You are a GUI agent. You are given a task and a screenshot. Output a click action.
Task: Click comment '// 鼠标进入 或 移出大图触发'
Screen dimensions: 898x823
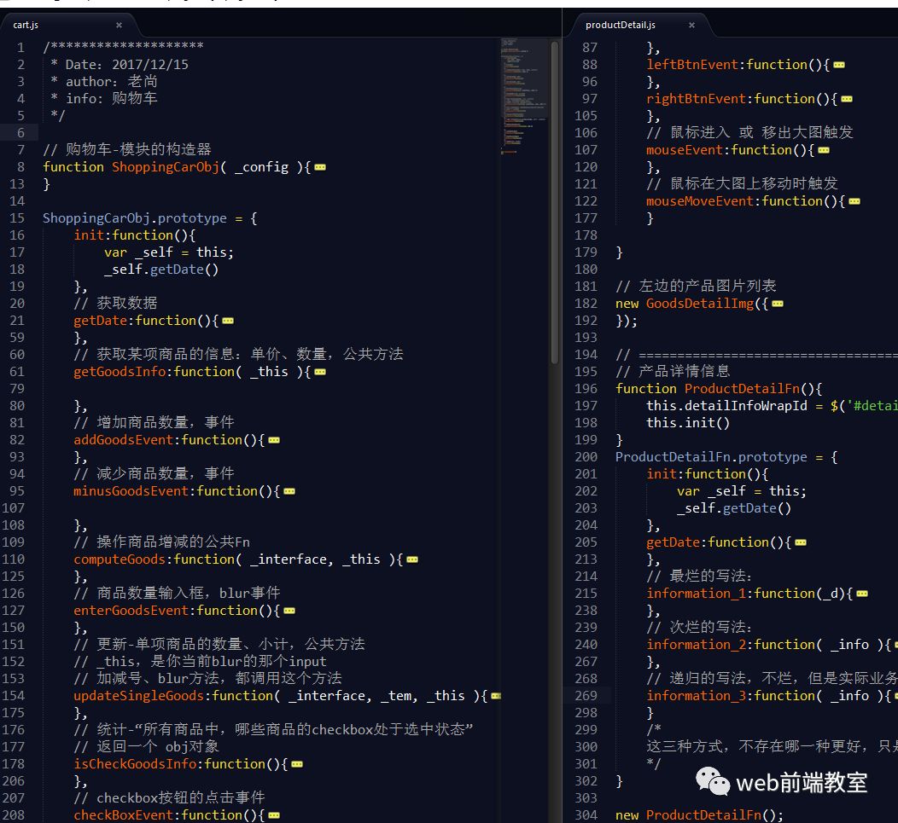tap(749, 133)
